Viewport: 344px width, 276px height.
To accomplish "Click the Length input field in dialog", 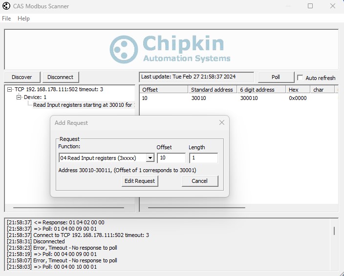I will [x=204, y=158].
